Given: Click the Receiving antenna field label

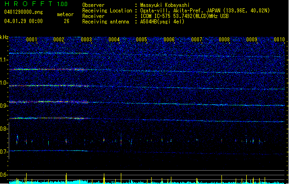Looking at the screenshot, I should tap(106, 22).
